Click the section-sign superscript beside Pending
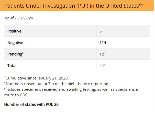This screenshot has height=115, width=155. click(x=23, y=53)
